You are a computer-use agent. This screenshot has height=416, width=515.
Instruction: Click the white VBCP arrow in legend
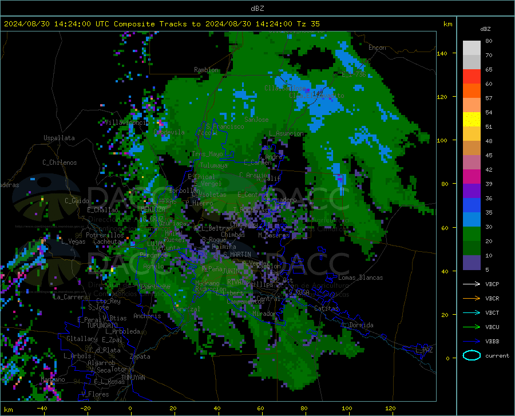pyautogui.click(x=472, y=284)
